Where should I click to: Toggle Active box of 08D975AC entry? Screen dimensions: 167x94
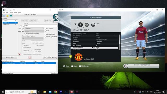[4, 63]
